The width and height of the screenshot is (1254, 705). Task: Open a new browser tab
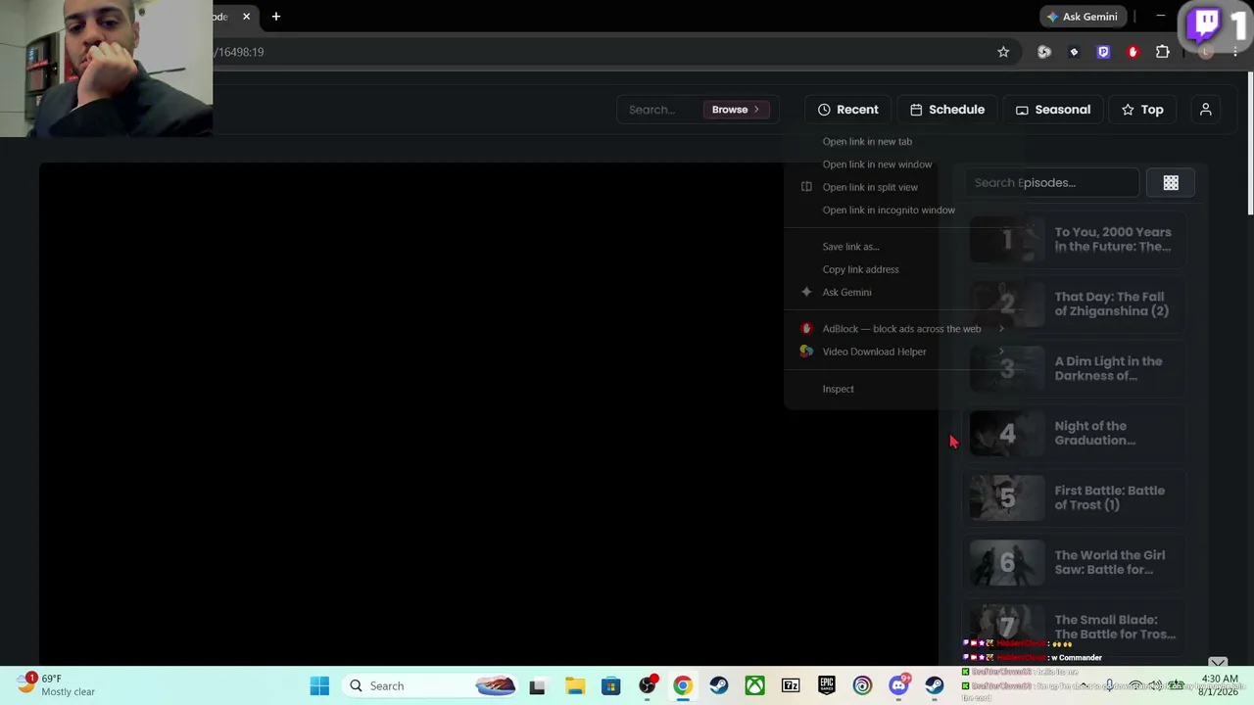(x=276, y=17)
